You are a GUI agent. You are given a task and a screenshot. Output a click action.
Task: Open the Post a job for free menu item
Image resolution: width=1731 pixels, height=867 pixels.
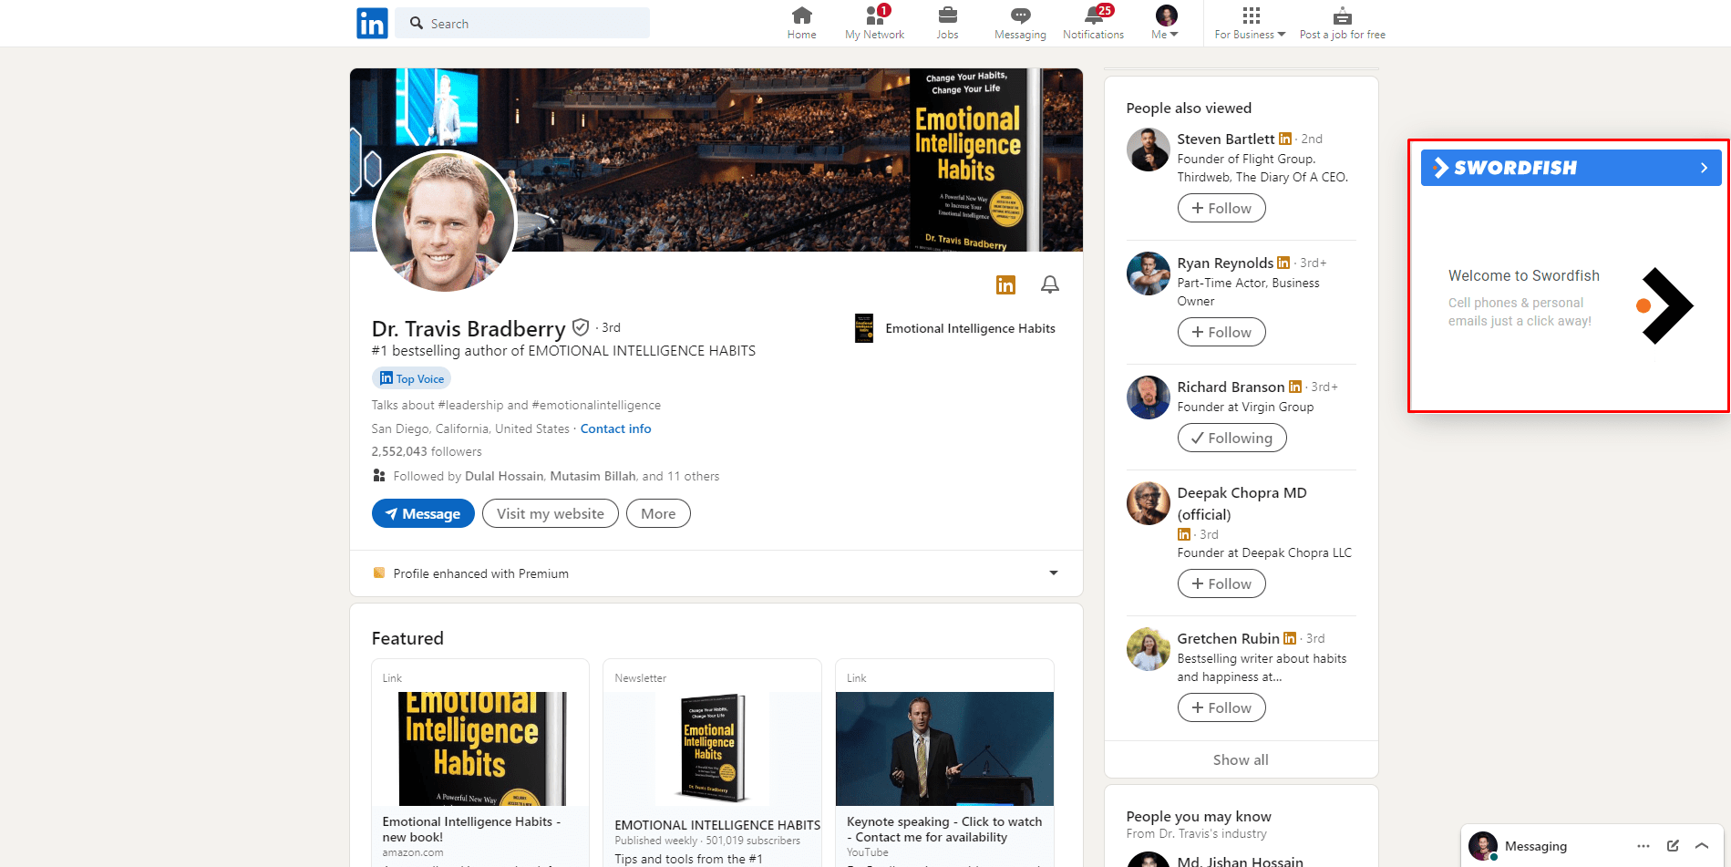[1341, 23]
